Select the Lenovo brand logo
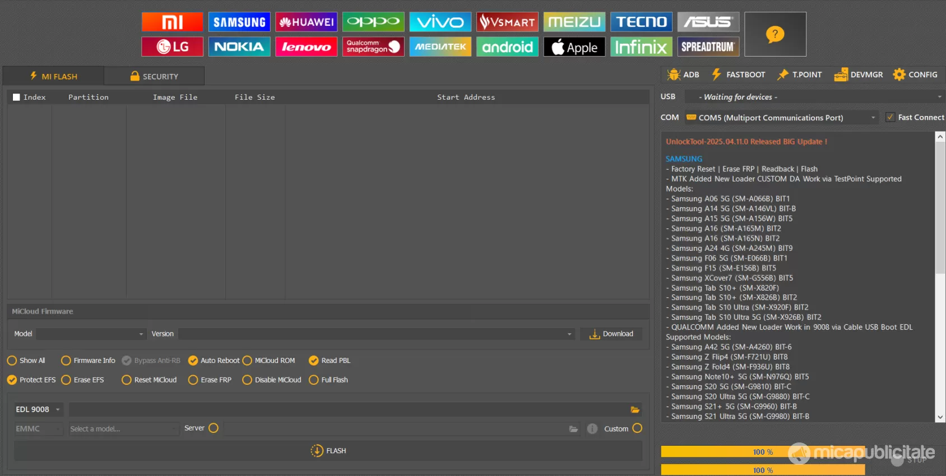The width and height of the screenshot is (946, 476). 306,46
